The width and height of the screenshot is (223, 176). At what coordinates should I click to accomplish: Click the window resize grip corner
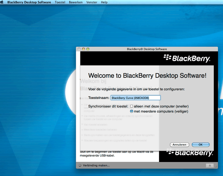[216, 167]
